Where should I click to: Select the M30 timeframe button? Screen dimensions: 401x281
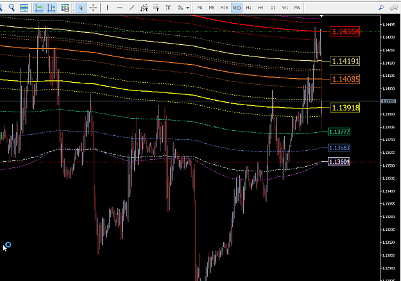click(x=236, y=8)
